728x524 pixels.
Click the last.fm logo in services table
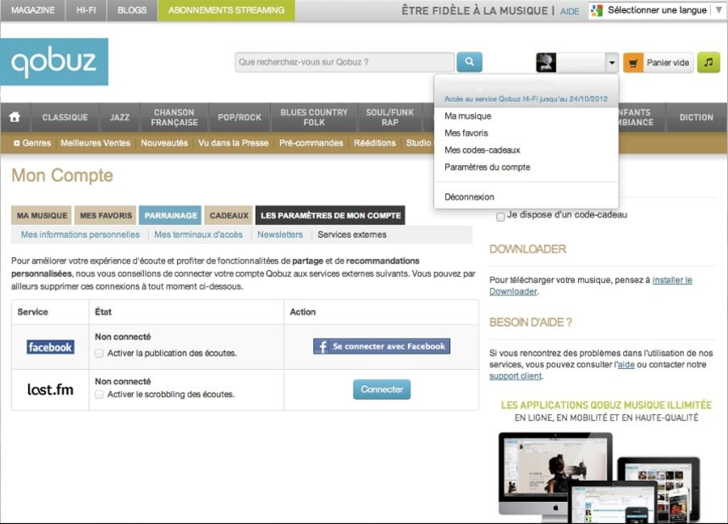coord(50,390)
